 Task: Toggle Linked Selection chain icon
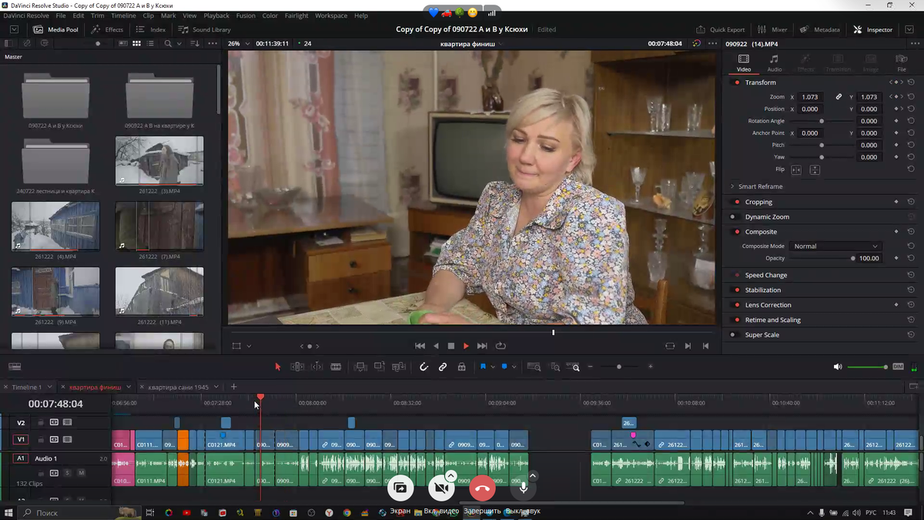click(443, 367)
